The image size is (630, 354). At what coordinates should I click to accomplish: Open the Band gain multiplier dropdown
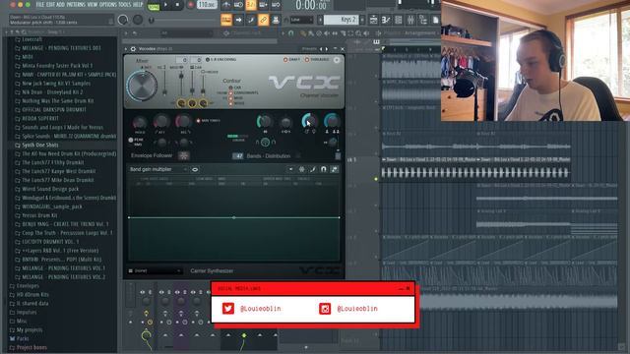[x=158, y=169]
